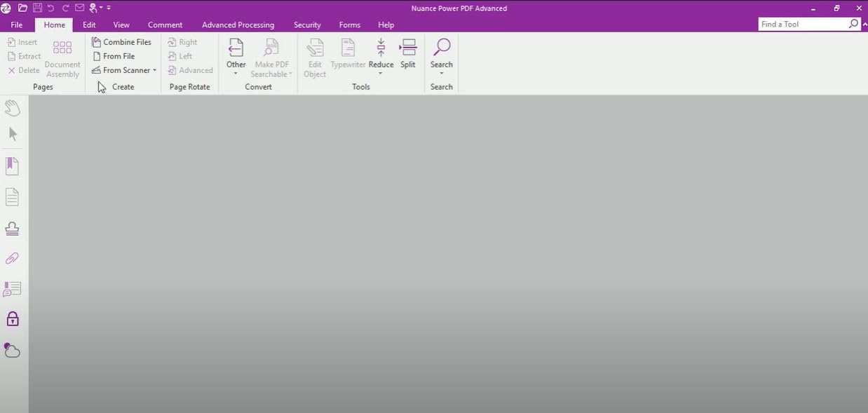868x413 pixels.
Task: Rotate page Left
Action: pyautogui.click(x=180, y=56)
